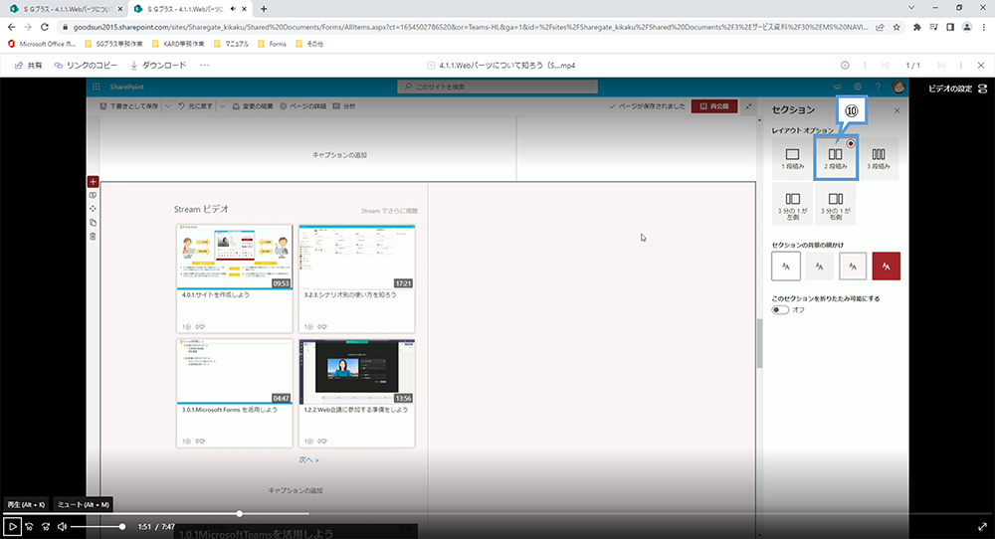Bookmark the page with the star icon
This screenshot has width=995, height=539.
(x=896, y=27)
